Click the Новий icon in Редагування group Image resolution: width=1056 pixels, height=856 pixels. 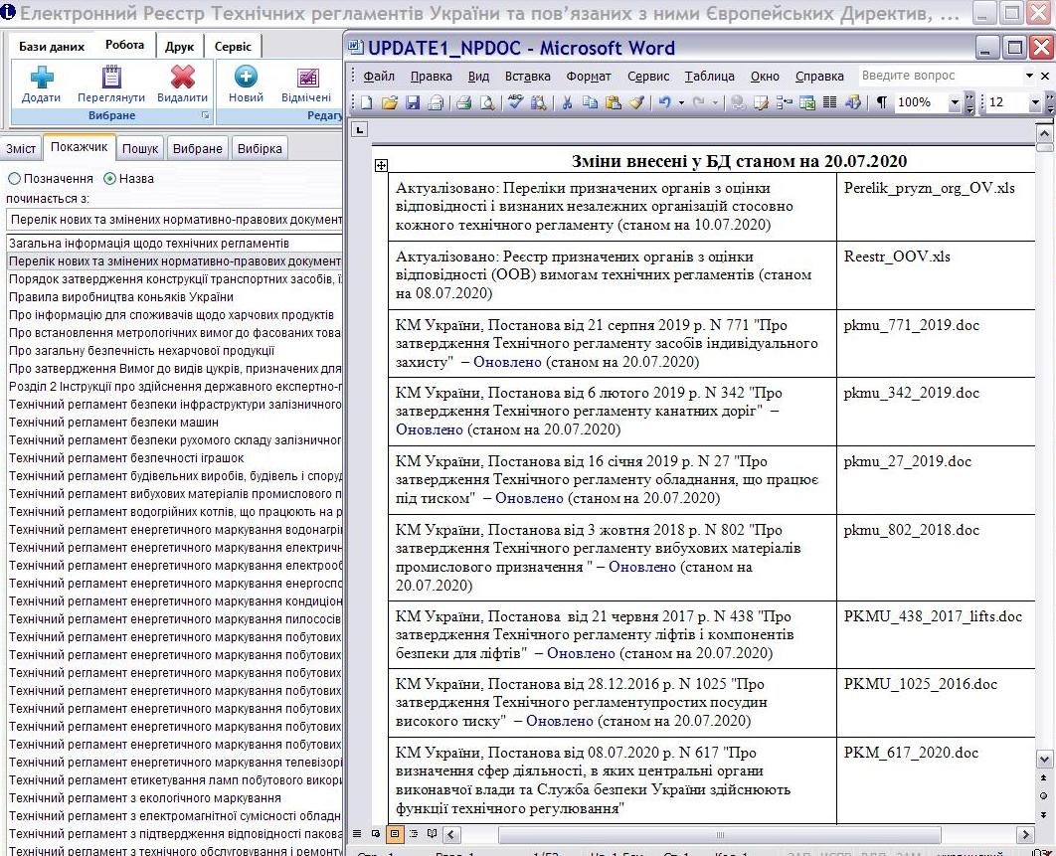tap(246, 77)
